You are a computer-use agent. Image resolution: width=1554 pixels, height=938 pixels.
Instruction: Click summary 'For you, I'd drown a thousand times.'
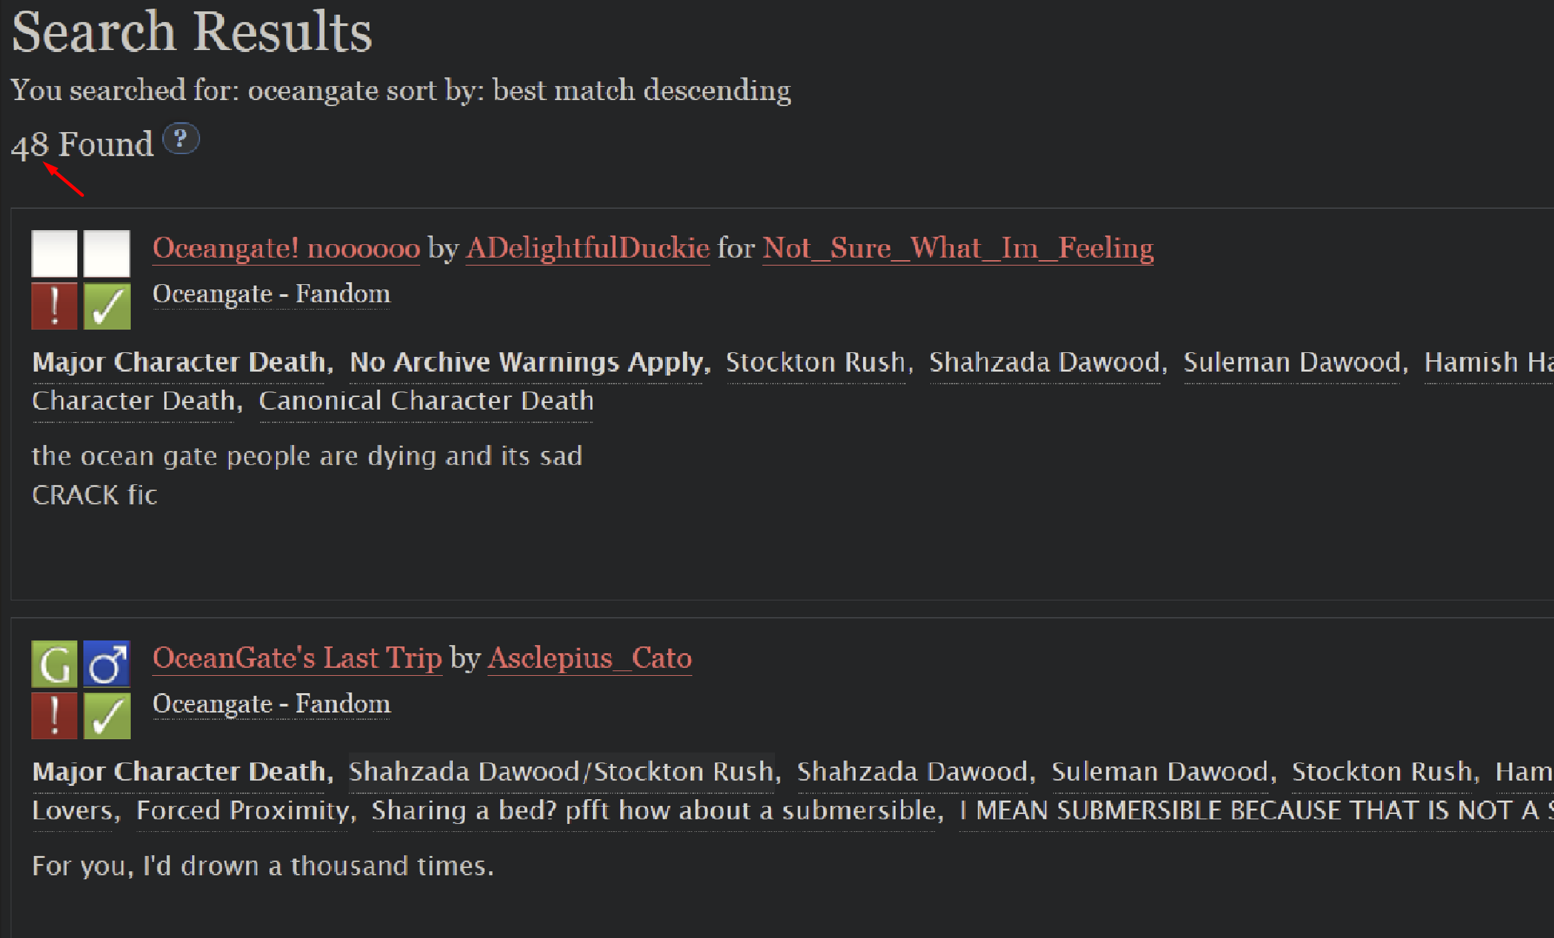(263, 866)
